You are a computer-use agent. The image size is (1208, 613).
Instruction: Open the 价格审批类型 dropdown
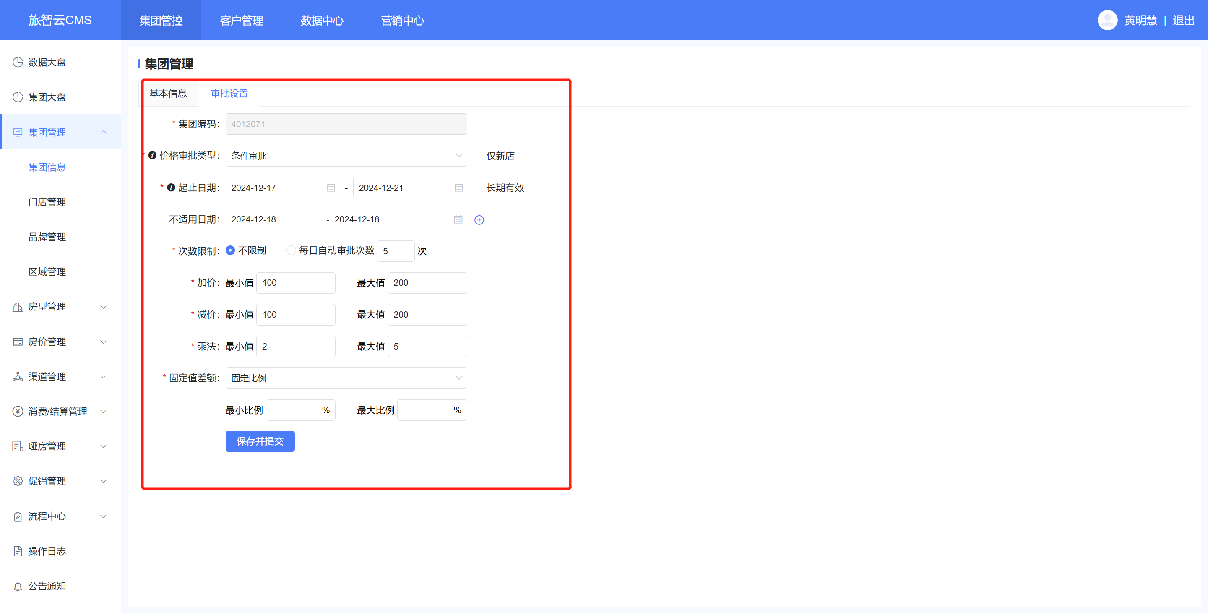click(346, 156)
